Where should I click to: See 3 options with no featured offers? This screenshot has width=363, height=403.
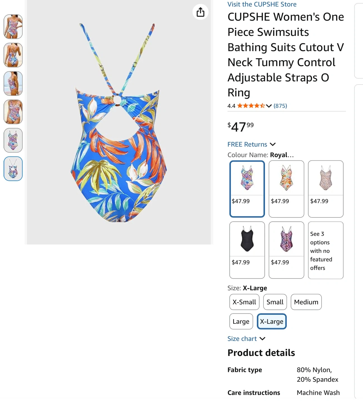pos(326,250)
